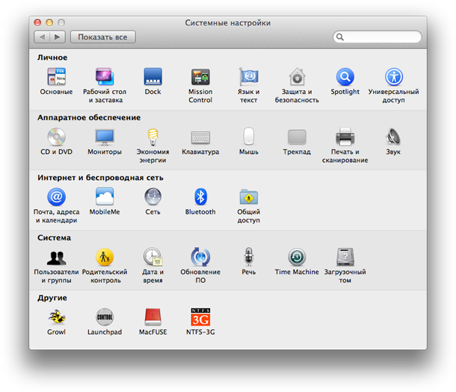Viewport: 456px width, 392px height.
Task: Open the Dock preferences icon
Action: coord(152,77)
